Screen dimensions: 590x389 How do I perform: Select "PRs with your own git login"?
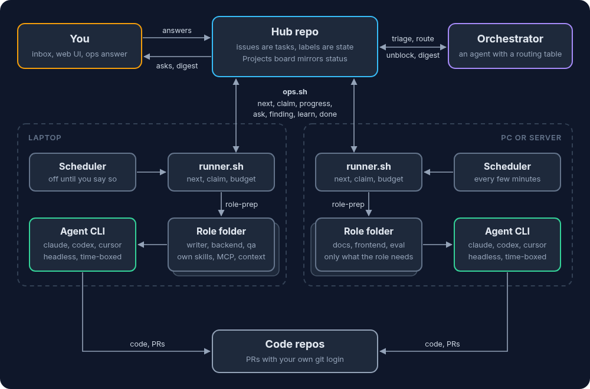295,360
